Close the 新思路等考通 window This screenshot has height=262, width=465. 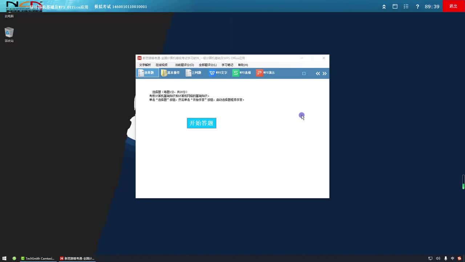coord(324,58)
